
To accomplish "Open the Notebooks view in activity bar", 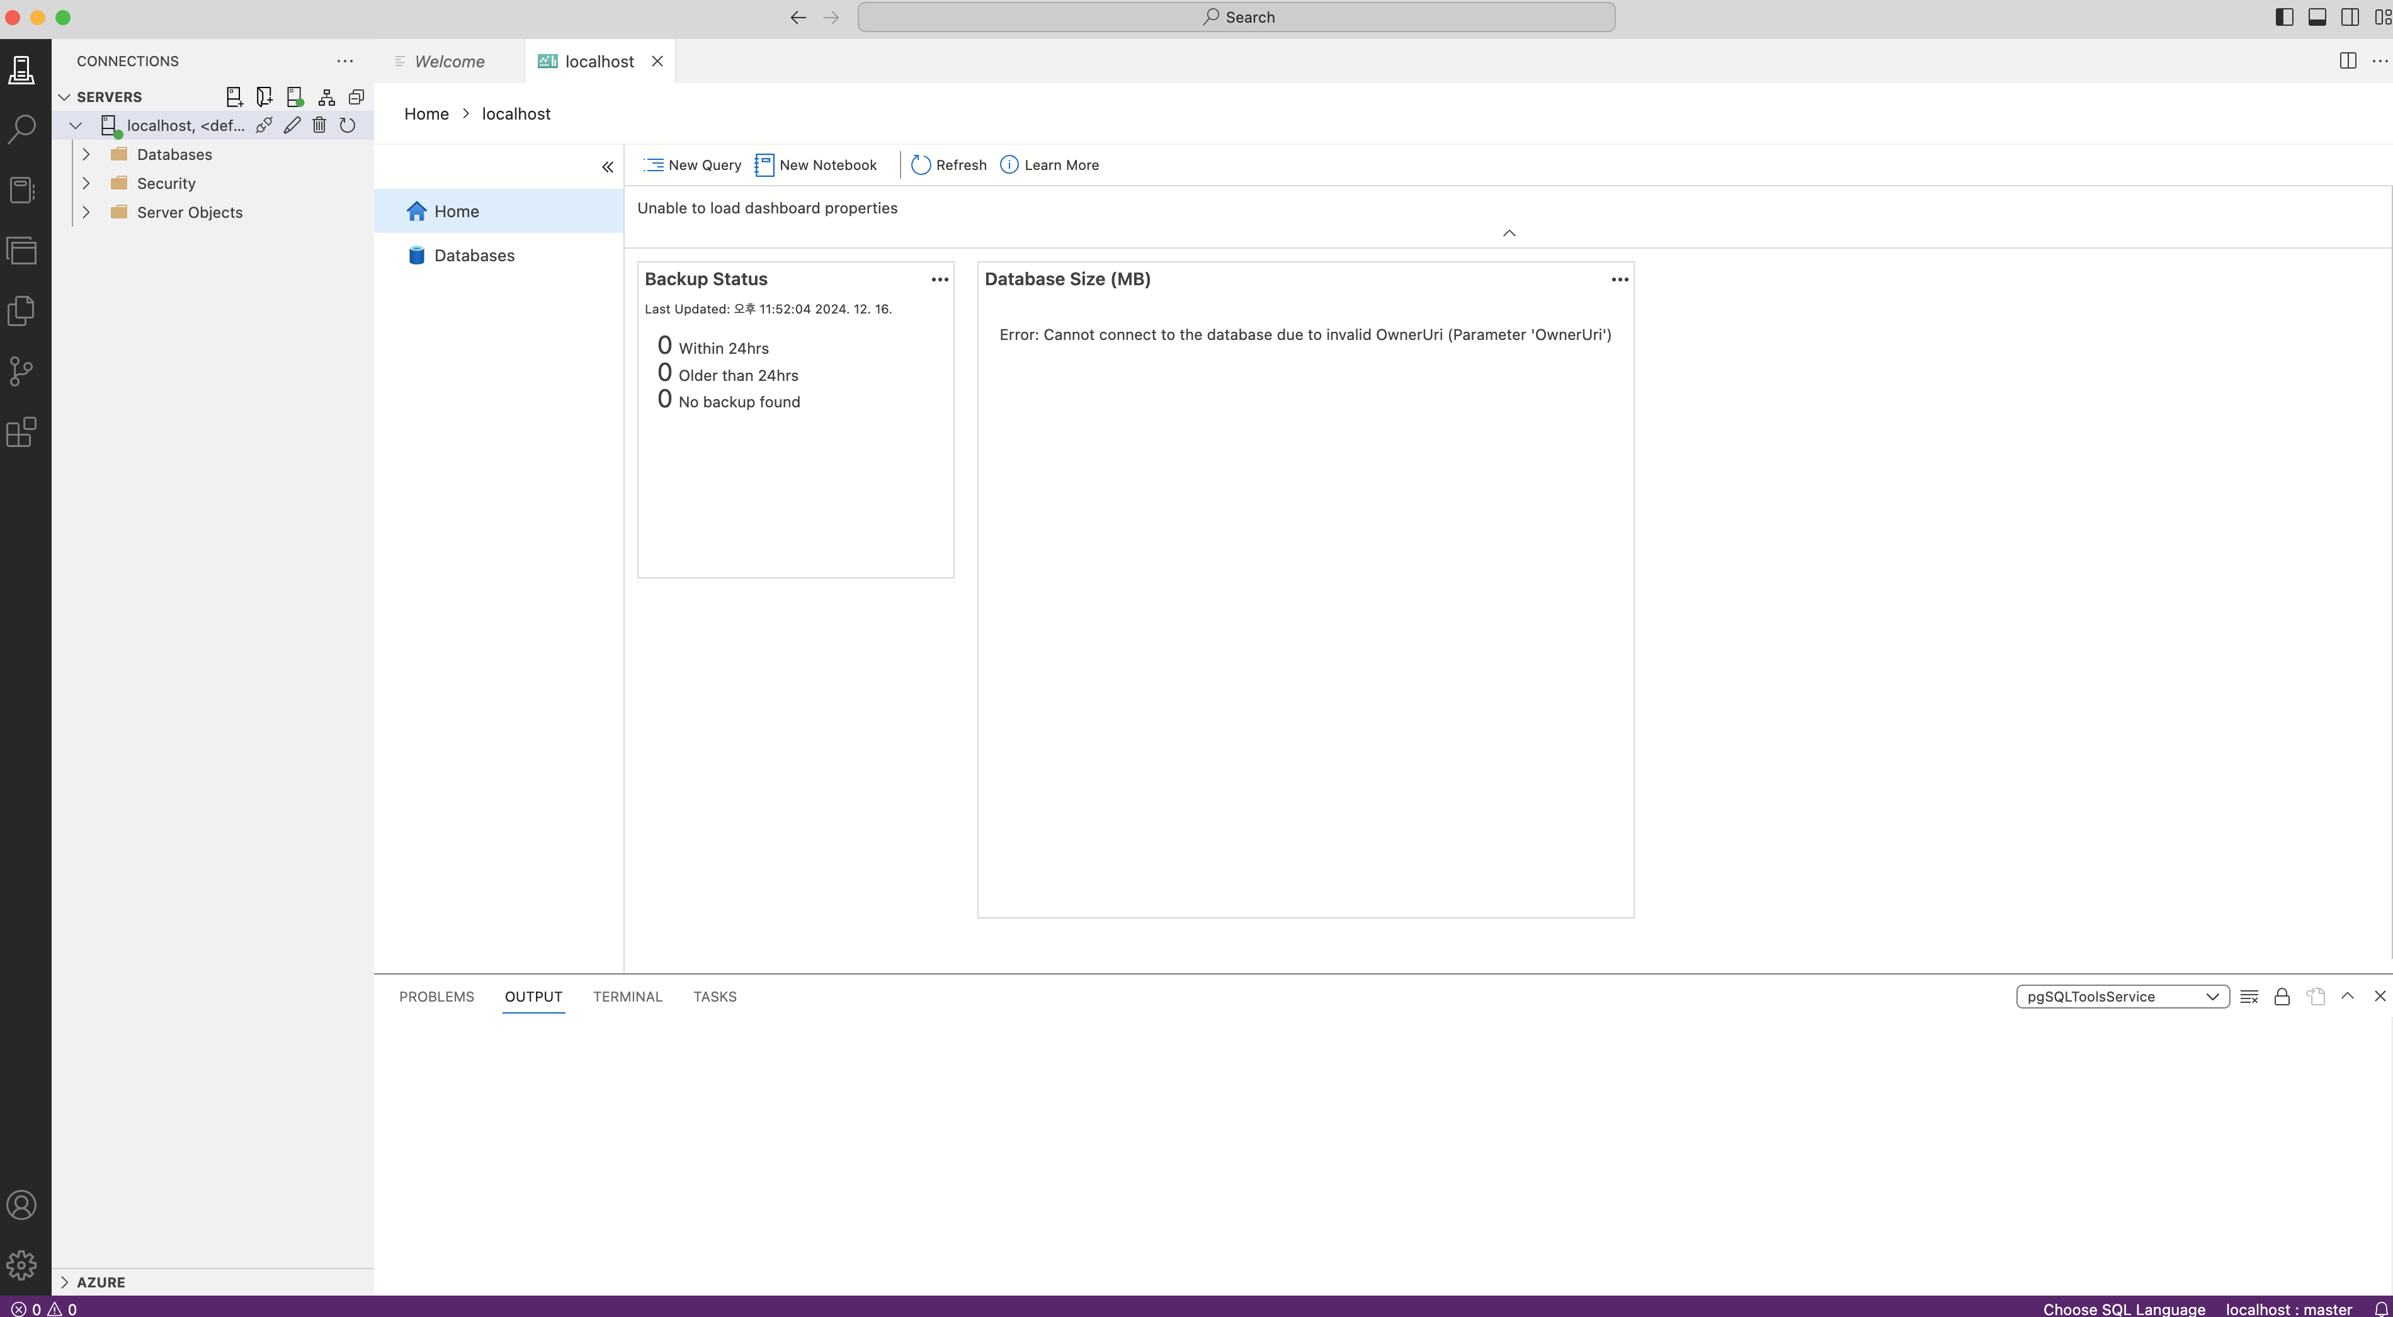I will pyautogui.click(x=21, y=190).
